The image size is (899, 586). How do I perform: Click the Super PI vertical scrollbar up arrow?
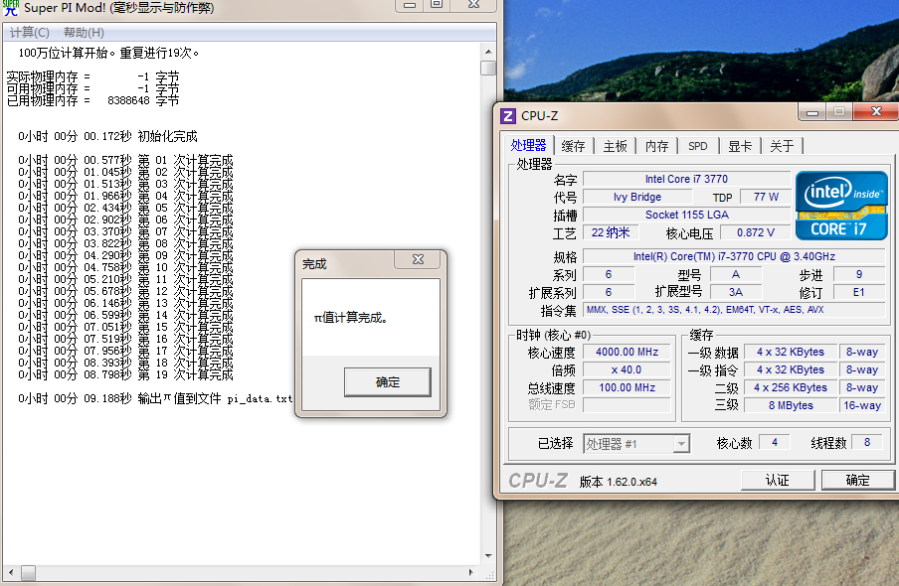tap(488, 52)
